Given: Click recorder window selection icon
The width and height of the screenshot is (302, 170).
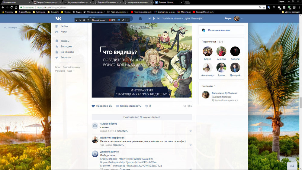Looking at the screenshot, I should point(80,20).
